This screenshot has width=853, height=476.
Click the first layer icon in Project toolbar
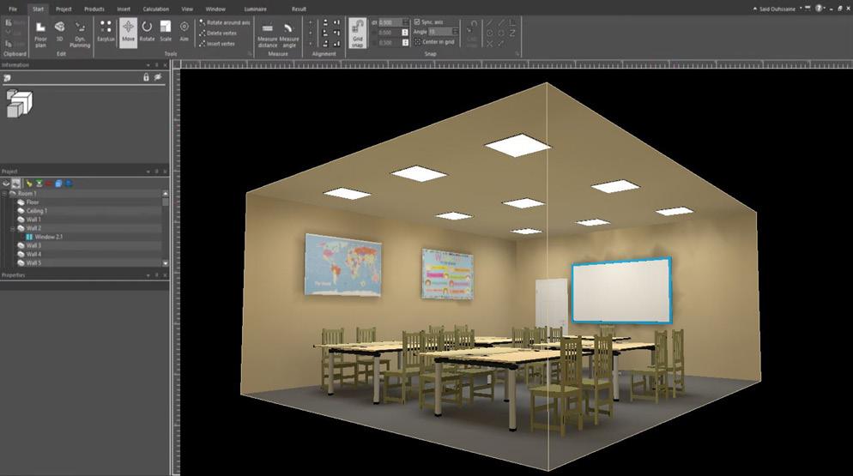[7, 184]
